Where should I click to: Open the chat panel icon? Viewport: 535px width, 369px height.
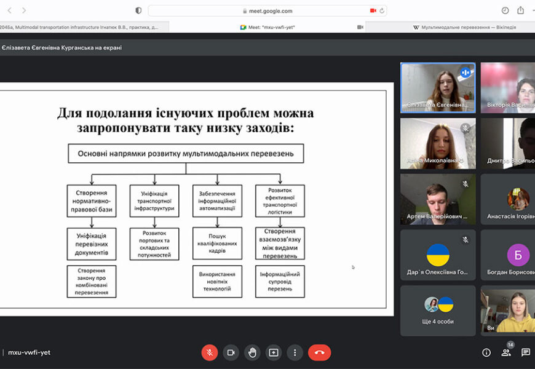pos(526,352)
